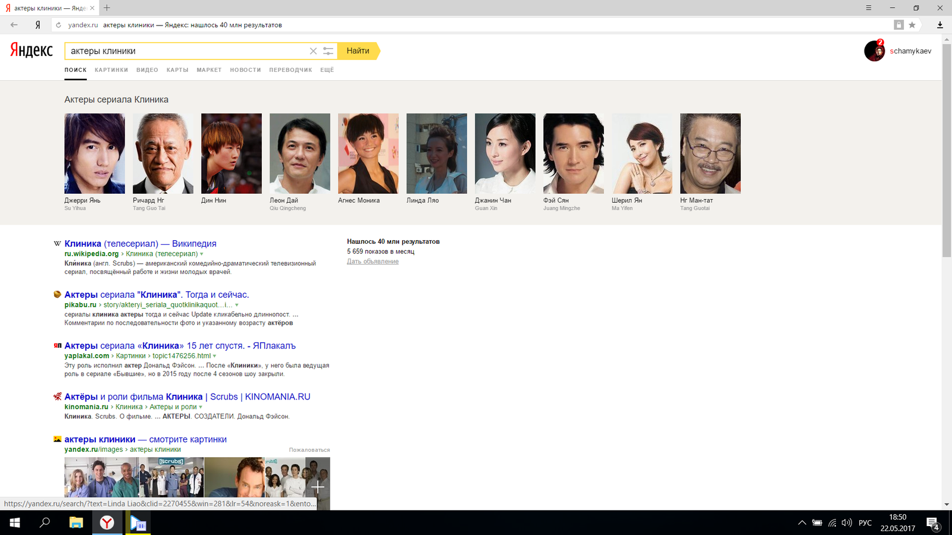
Task: Select Агнес Моника actor photo
Action: (368, 153)
